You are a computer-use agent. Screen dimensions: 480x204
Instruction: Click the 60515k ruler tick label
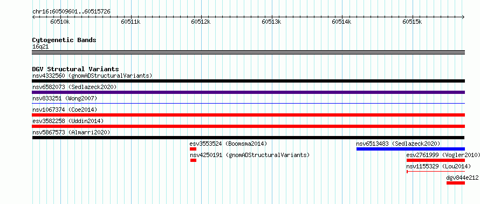coord(412,22)
